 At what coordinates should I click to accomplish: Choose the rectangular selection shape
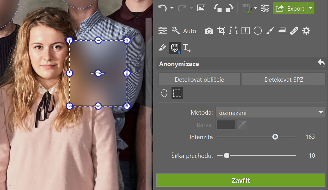coord(177,93)
